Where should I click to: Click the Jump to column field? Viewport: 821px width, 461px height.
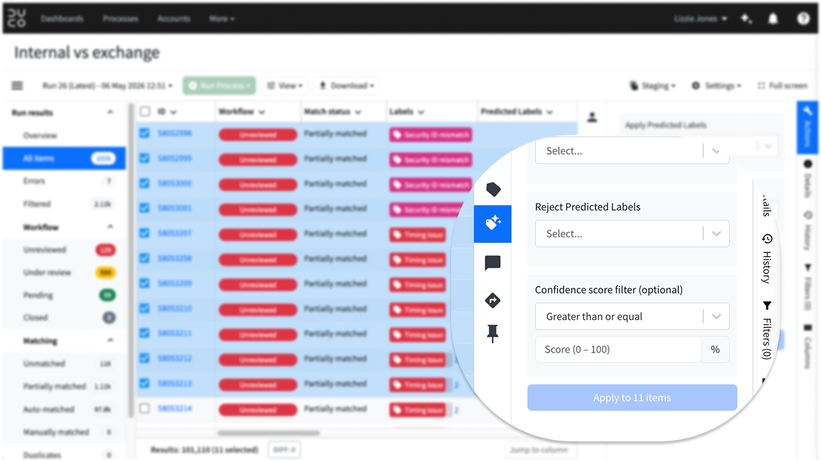[540, 449]
